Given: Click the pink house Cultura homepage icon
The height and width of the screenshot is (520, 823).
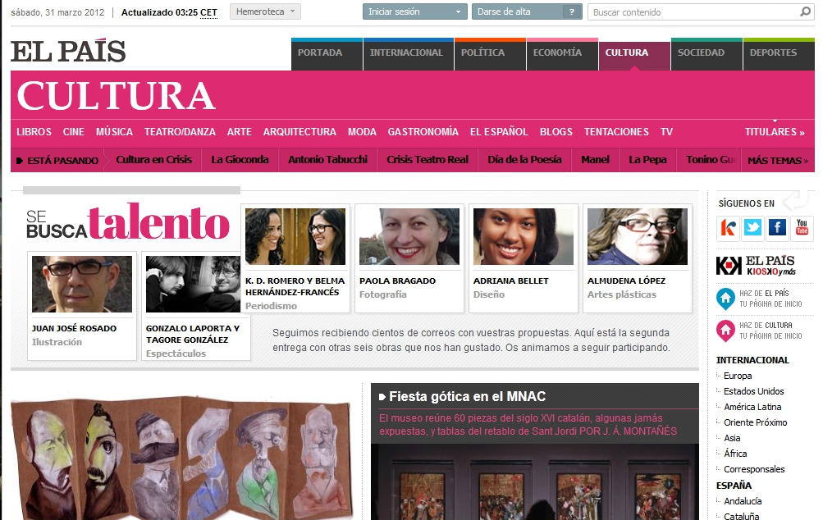Looking at the screenshot, I should pos(726,331).
